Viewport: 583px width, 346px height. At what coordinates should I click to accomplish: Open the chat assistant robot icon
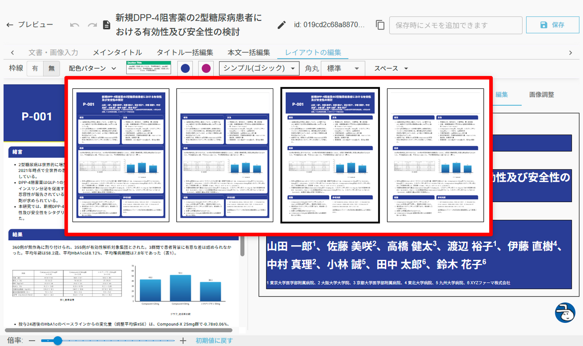click(x=565, y=313)
